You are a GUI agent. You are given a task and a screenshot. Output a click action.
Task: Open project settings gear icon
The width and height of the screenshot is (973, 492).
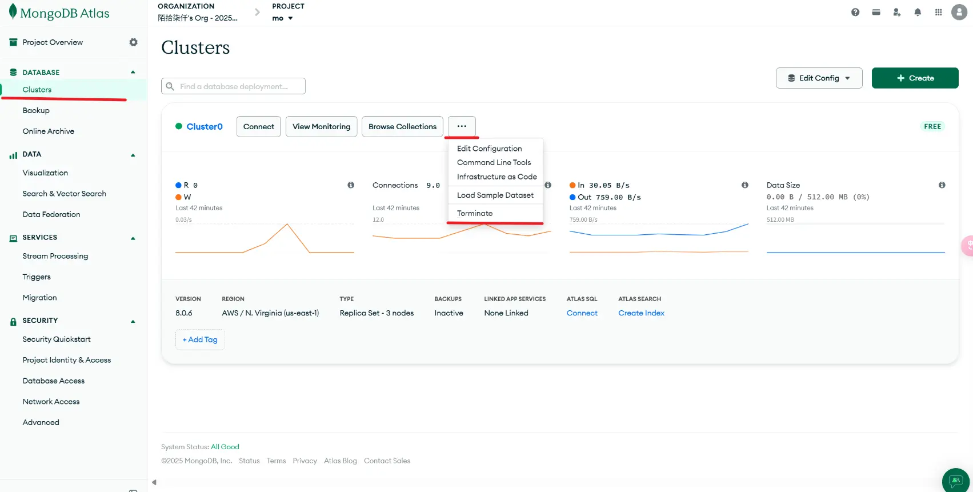pos(133,42)
